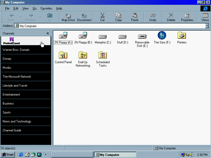This screenshot has width=211, height=158.
Task: Open the Disney channel link
Action: click(7, 59)
